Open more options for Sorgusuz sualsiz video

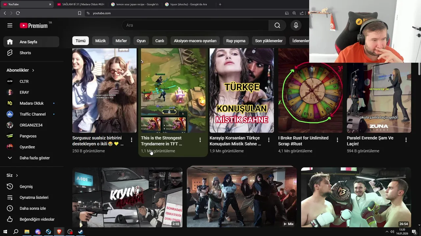(x=132, y=140)
